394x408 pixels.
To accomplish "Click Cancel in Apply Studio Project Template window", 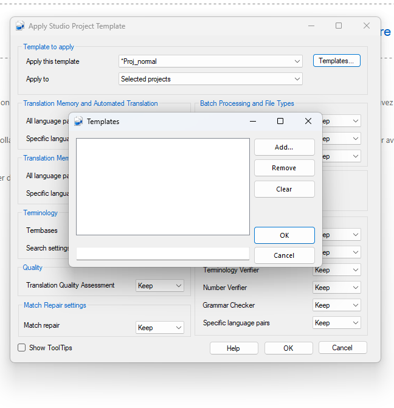I will coord(343,348).
